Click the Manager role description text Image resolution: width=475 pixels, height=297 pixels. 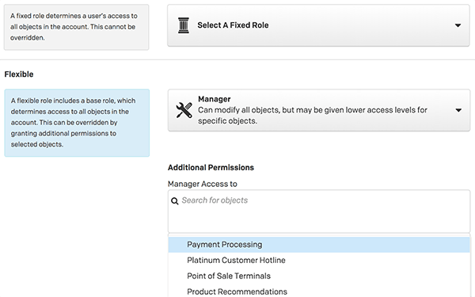coord(313,116)
